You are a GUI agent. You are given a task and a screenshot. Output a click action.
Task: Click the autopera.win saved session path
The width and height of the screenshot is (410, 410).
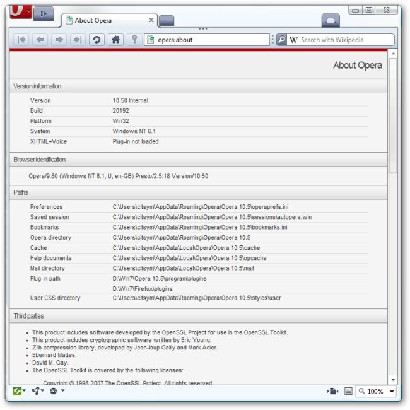tap(212, 217)
